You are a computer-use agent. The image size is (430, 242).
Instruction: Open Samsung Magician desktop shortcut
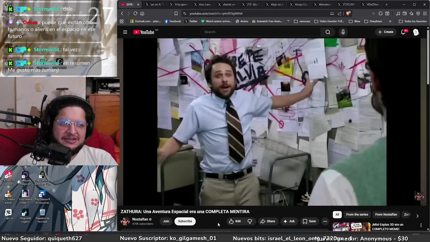25,178
